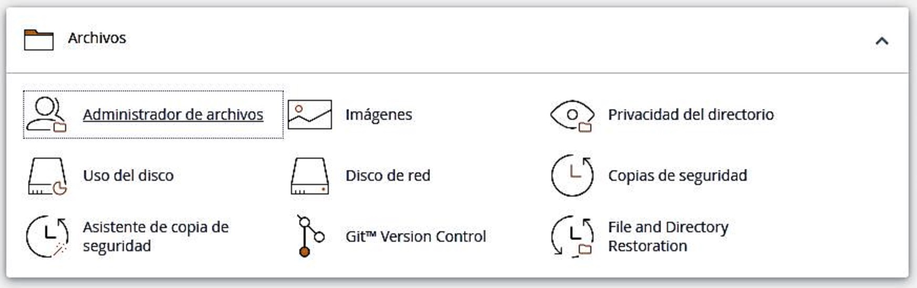Click the Imágenes picture icon

point(310,115)
